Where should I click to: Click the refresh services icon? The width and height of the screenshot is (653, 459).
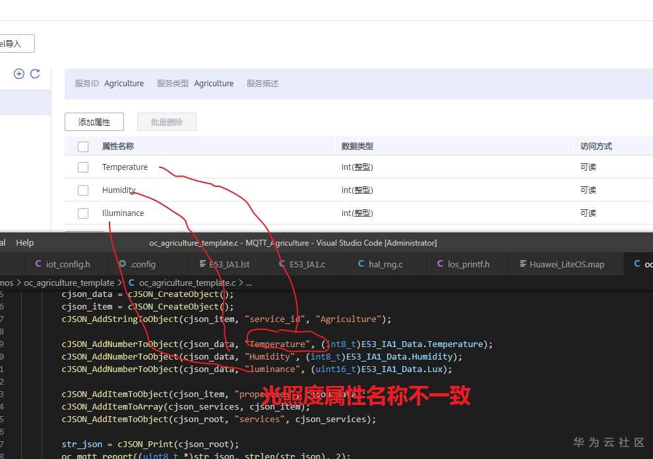[x=35, y=74]
